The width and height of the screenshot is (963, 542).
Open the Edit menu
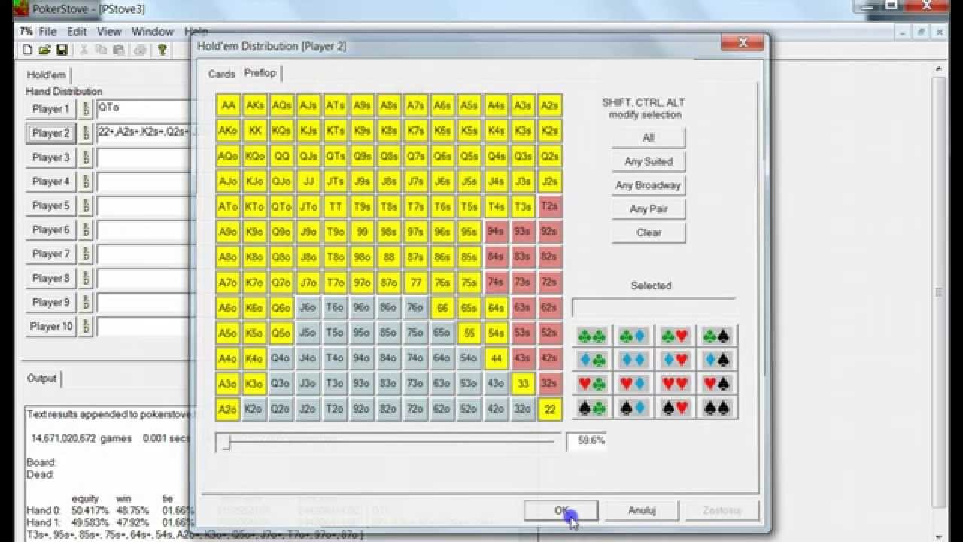pyautogui.click(x=77, y=32)
